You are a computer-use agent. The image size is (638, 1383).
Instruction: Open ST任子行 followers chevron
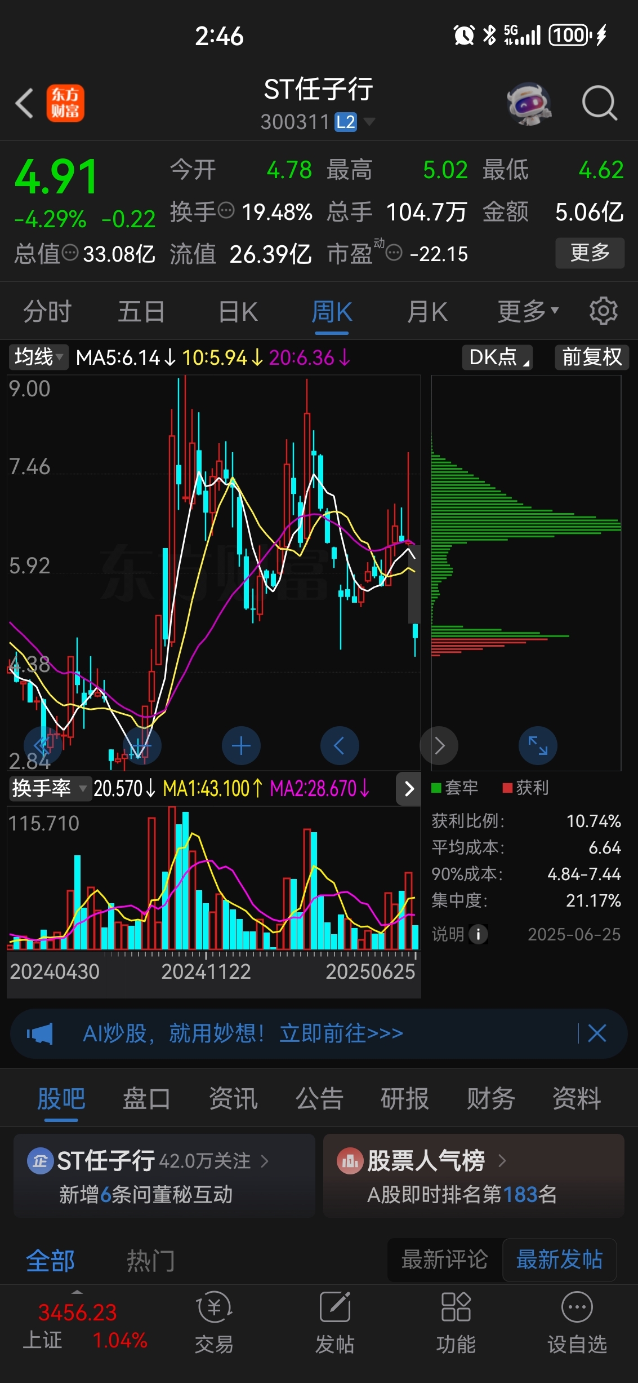[265, 1161]
